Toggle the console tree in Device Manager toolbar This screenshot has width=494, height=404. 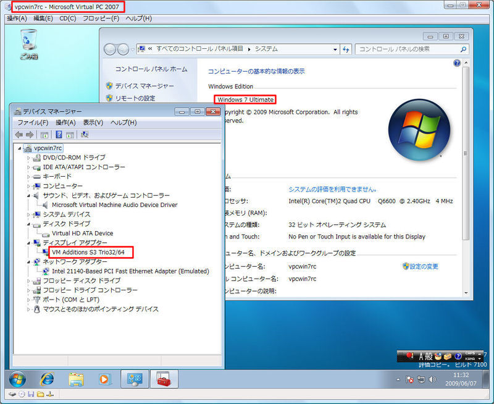[x=44, y=135]
